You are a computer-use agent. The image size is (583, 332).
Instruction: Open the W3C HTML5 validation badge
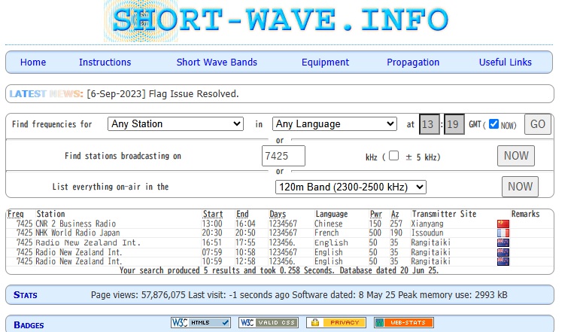201,322
